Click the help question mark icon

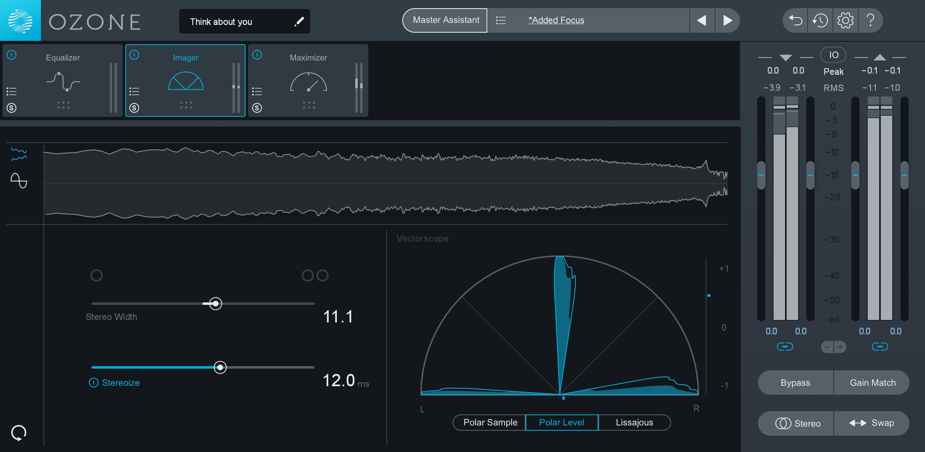pos(871,20)
